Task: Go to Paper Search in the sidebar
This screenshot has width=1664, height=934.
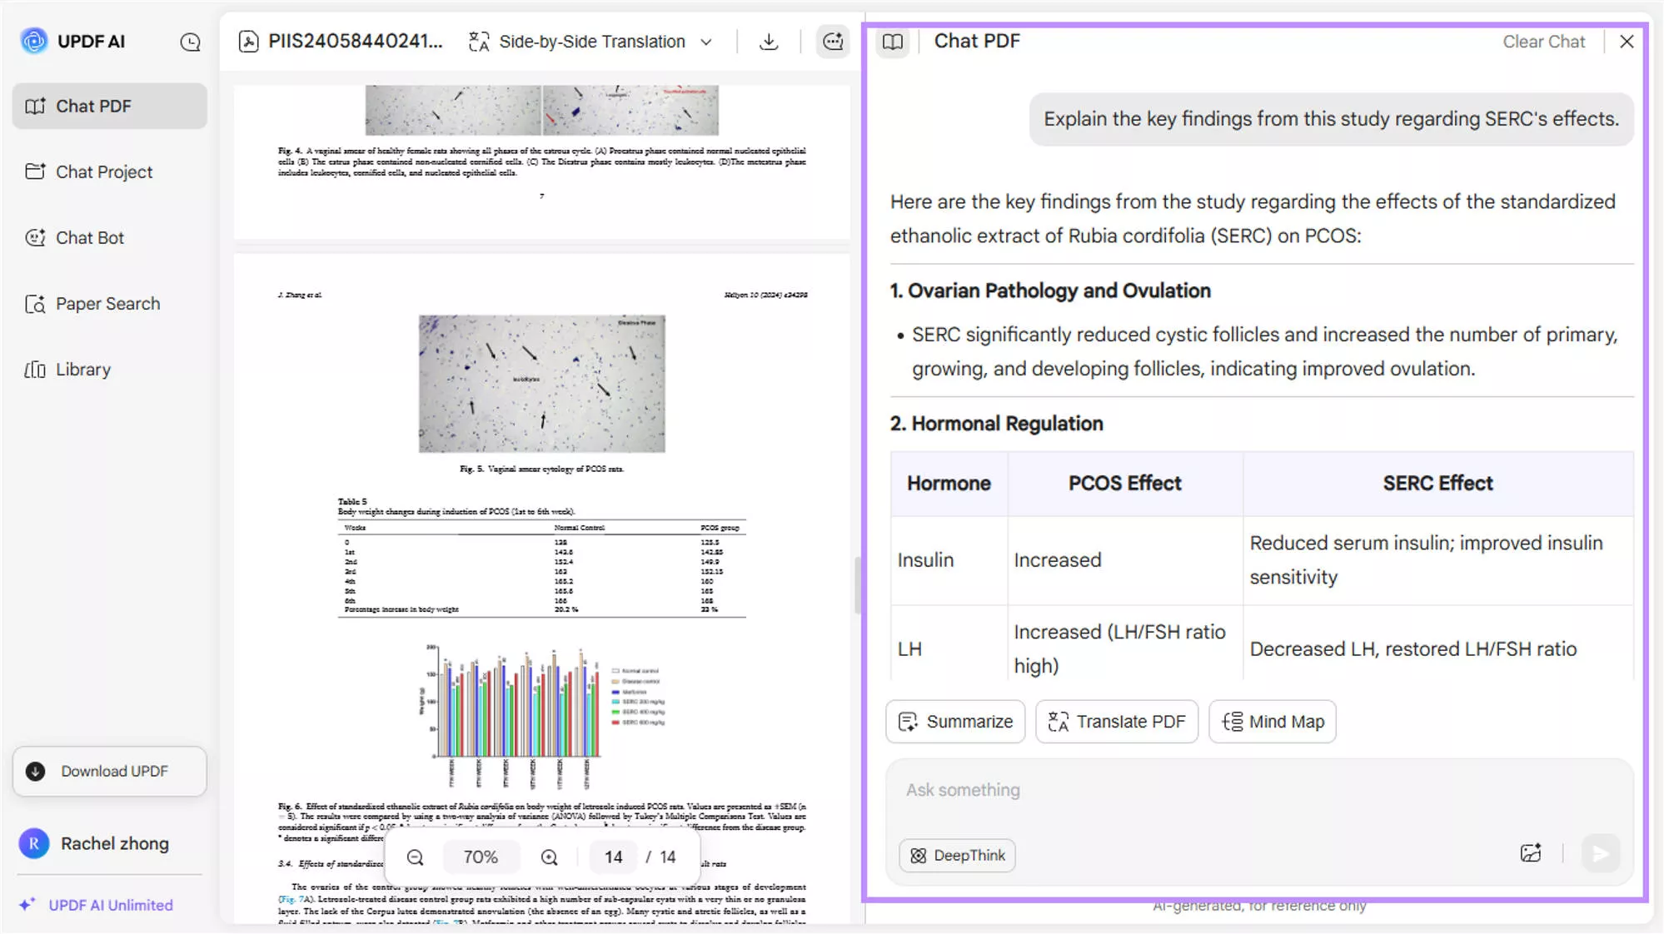Action: tap(107, 304)
